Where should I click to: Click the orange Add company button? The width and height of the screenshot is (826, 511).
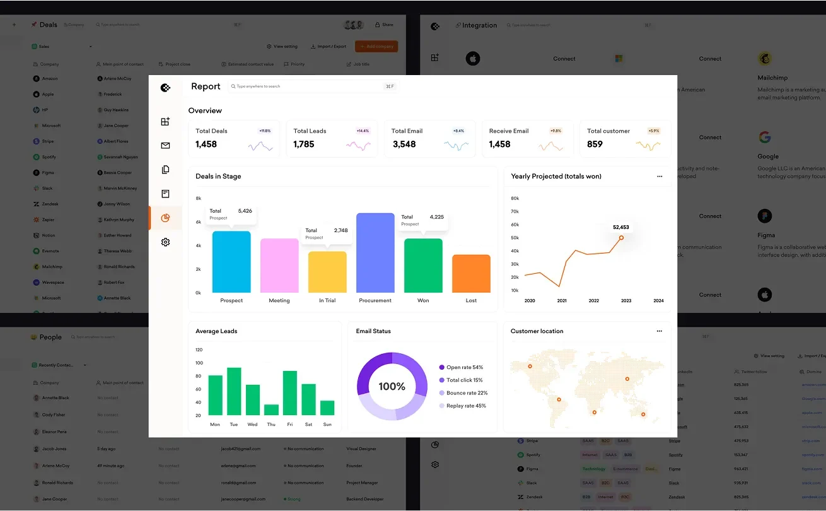376,47
